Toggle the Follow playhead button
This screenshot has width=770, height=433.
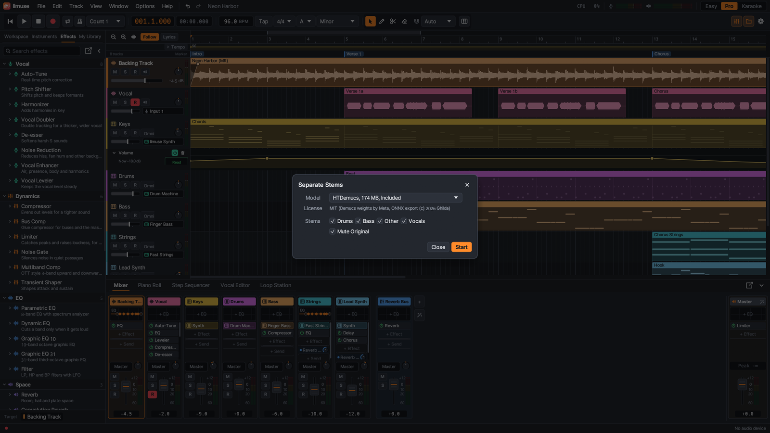(150, 37)
